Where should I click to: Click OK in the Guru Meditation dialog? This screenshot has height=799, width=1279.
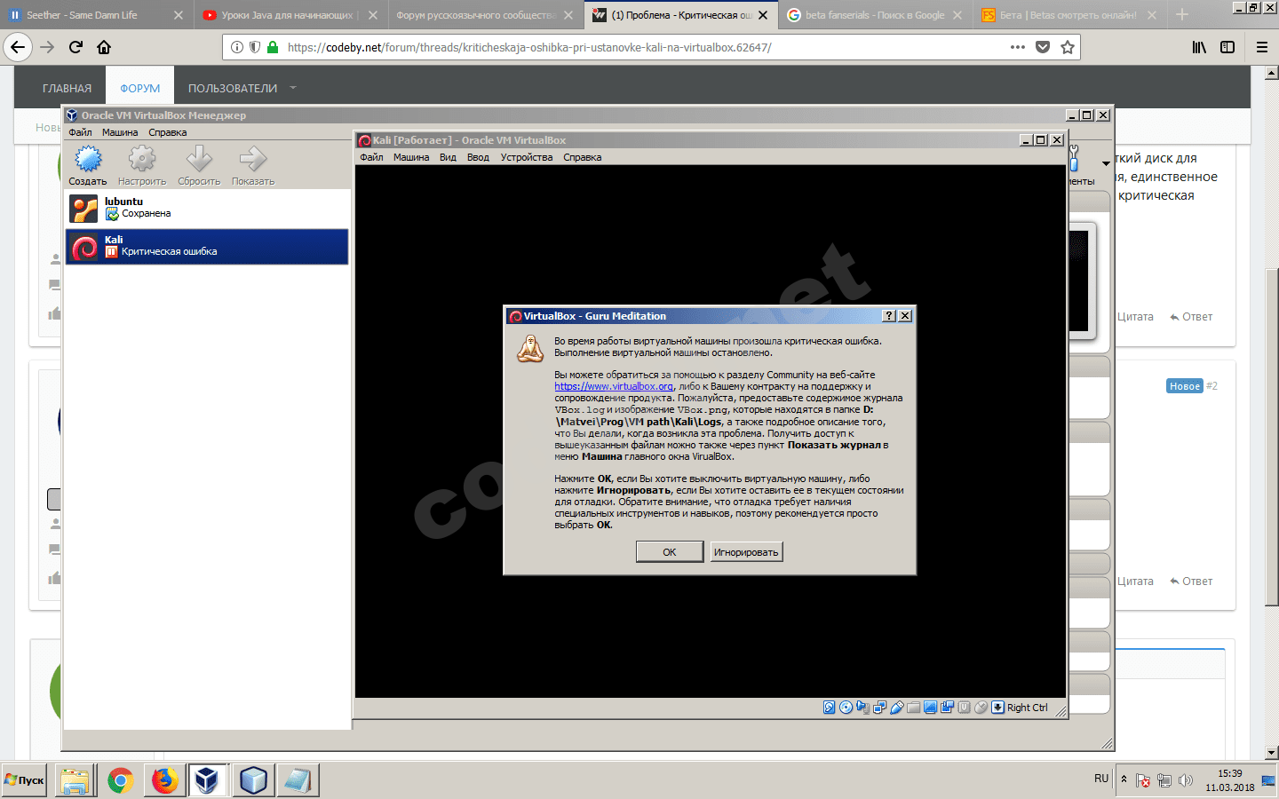tap(670, 552)
